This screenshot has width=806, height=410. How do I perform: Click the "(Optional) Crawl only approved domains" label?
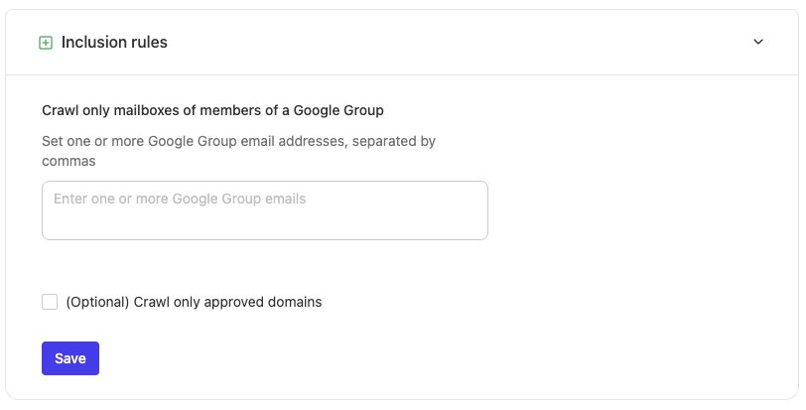click(x=194, y=302)
